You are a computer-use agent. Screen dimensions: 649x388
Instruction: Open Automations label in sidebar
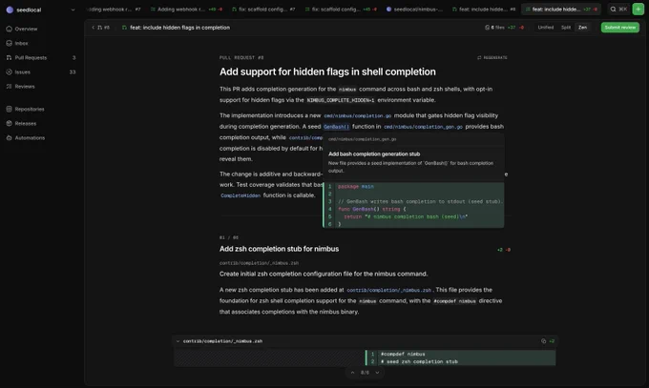(x=30, y=137)
